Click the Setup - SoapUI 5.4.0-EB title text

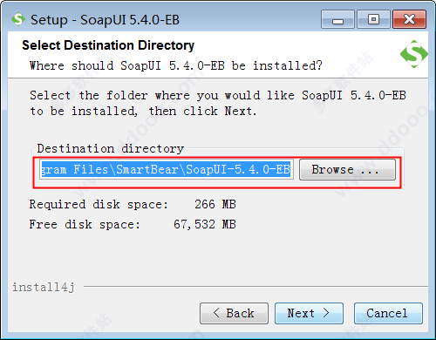click(105, 20)
